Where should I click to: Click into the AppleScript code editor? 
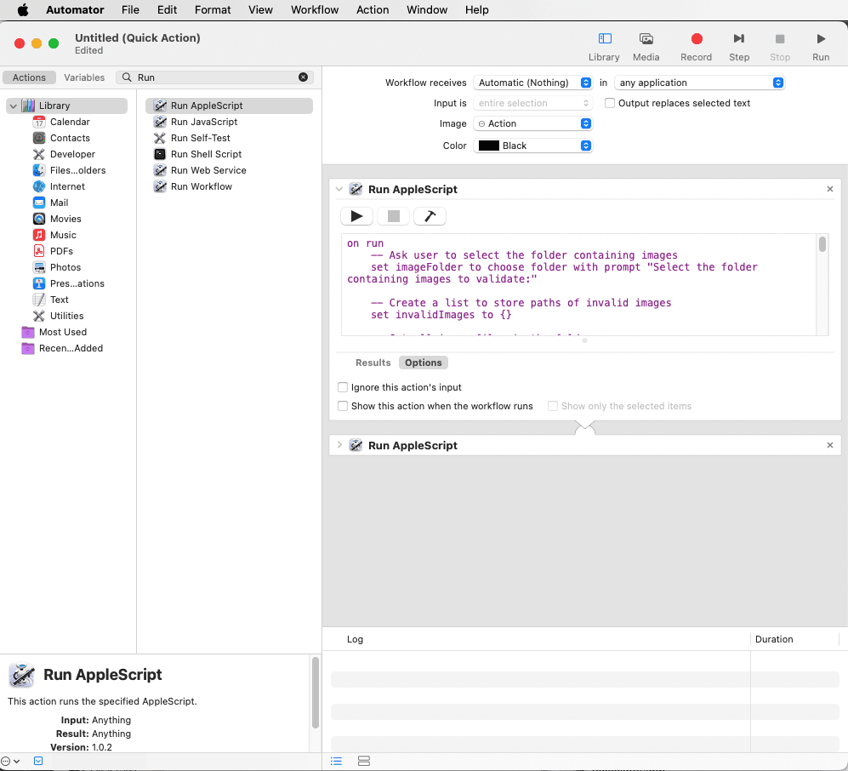[578, 284]
